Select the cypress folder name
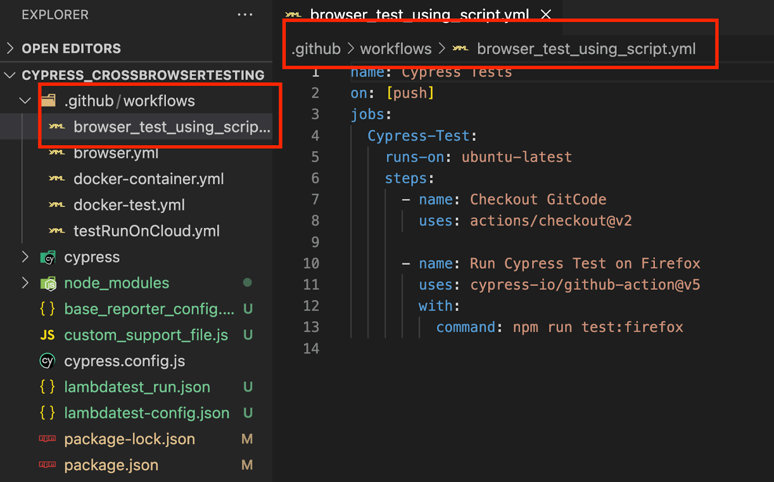Viewport: 774px width, 482px height. pyautogui.click(x=92, y=257)
